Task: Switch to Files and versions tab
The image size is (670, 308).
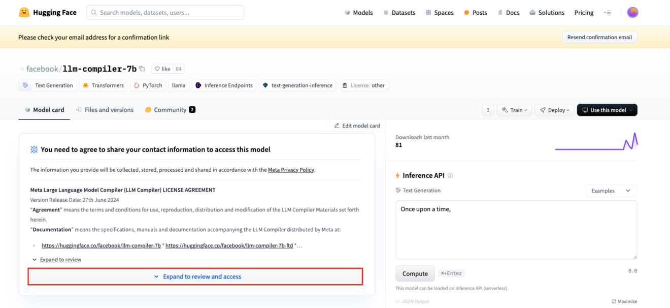Action: (x=105, y=110)
